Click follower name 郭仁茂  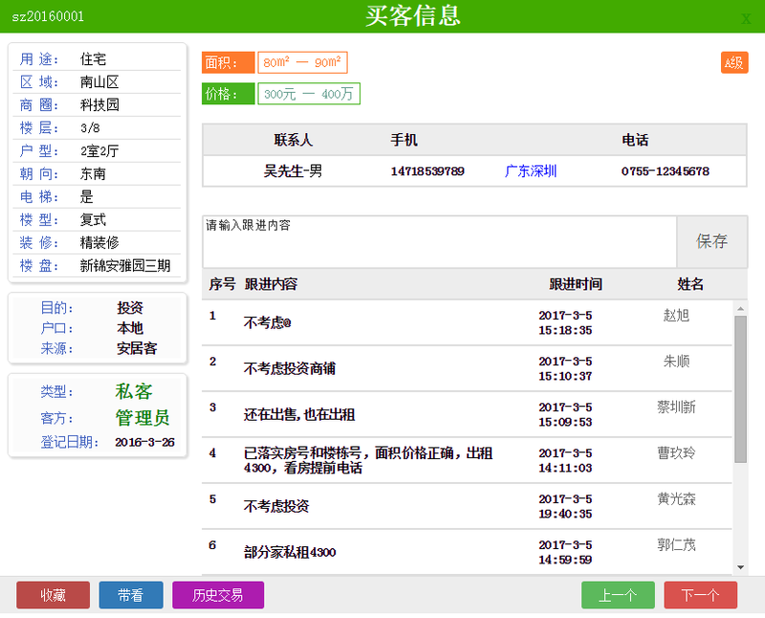676,544
